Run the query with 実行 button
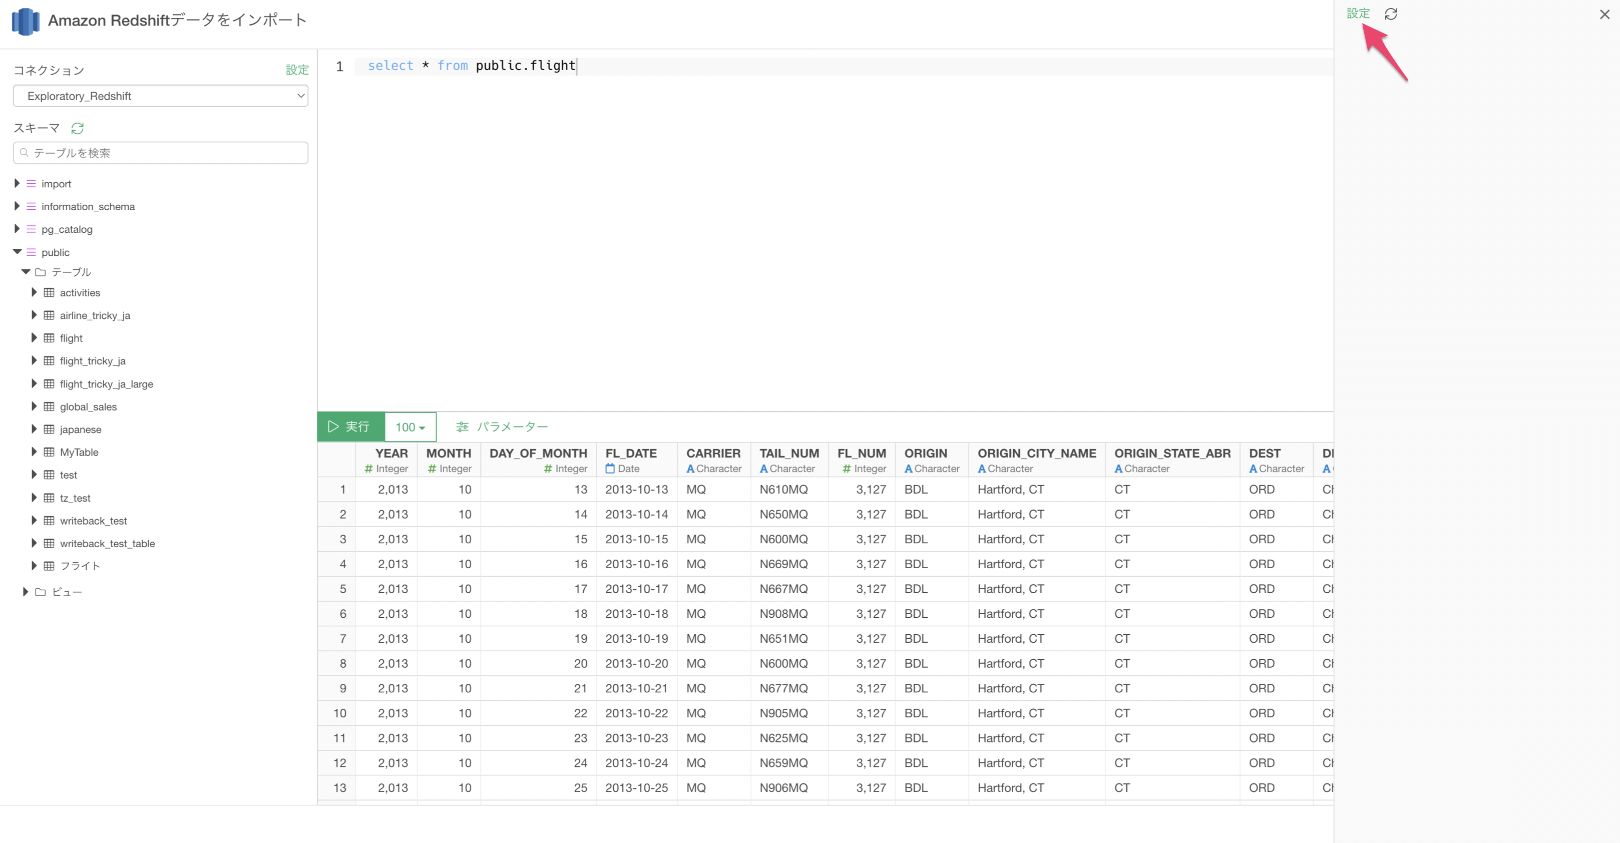 coord(350,427)
